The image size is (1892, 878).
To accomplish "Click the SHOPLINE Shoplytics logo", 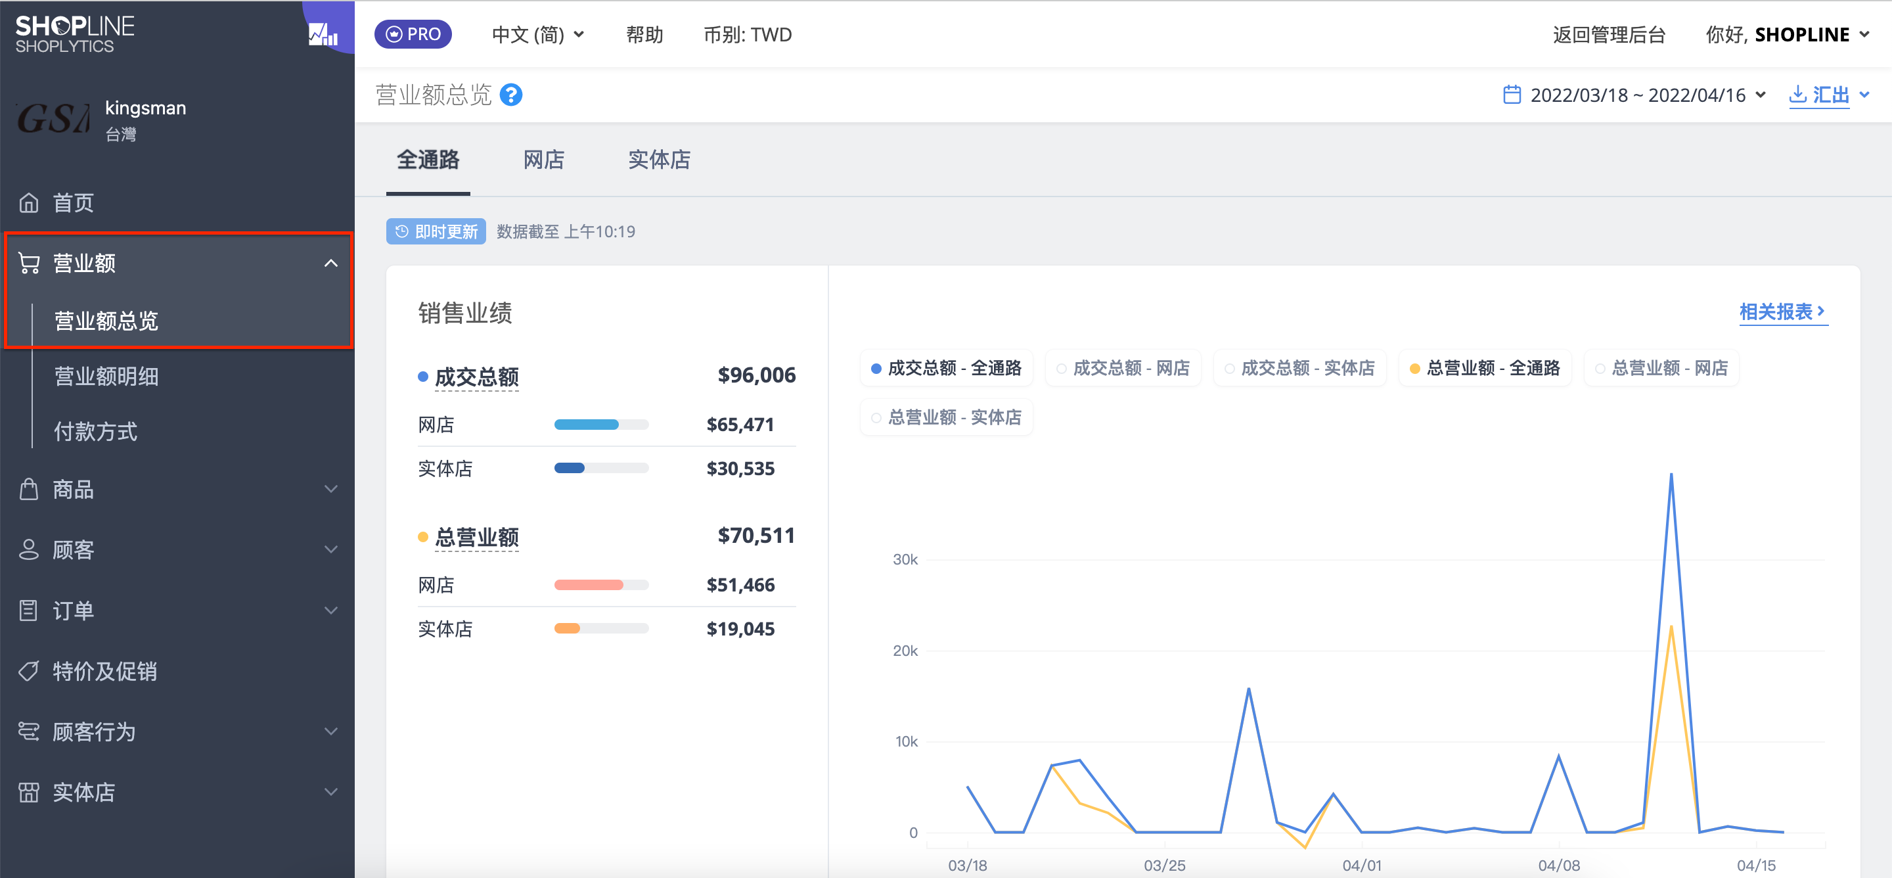I will point(74,35).
